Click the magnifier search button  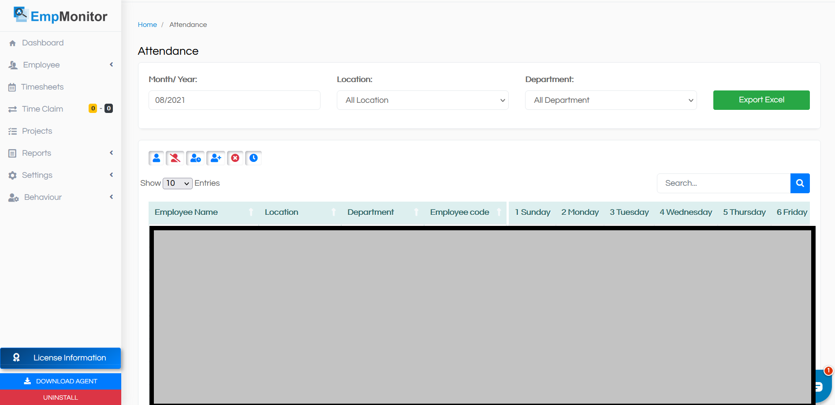coord(800,183)
